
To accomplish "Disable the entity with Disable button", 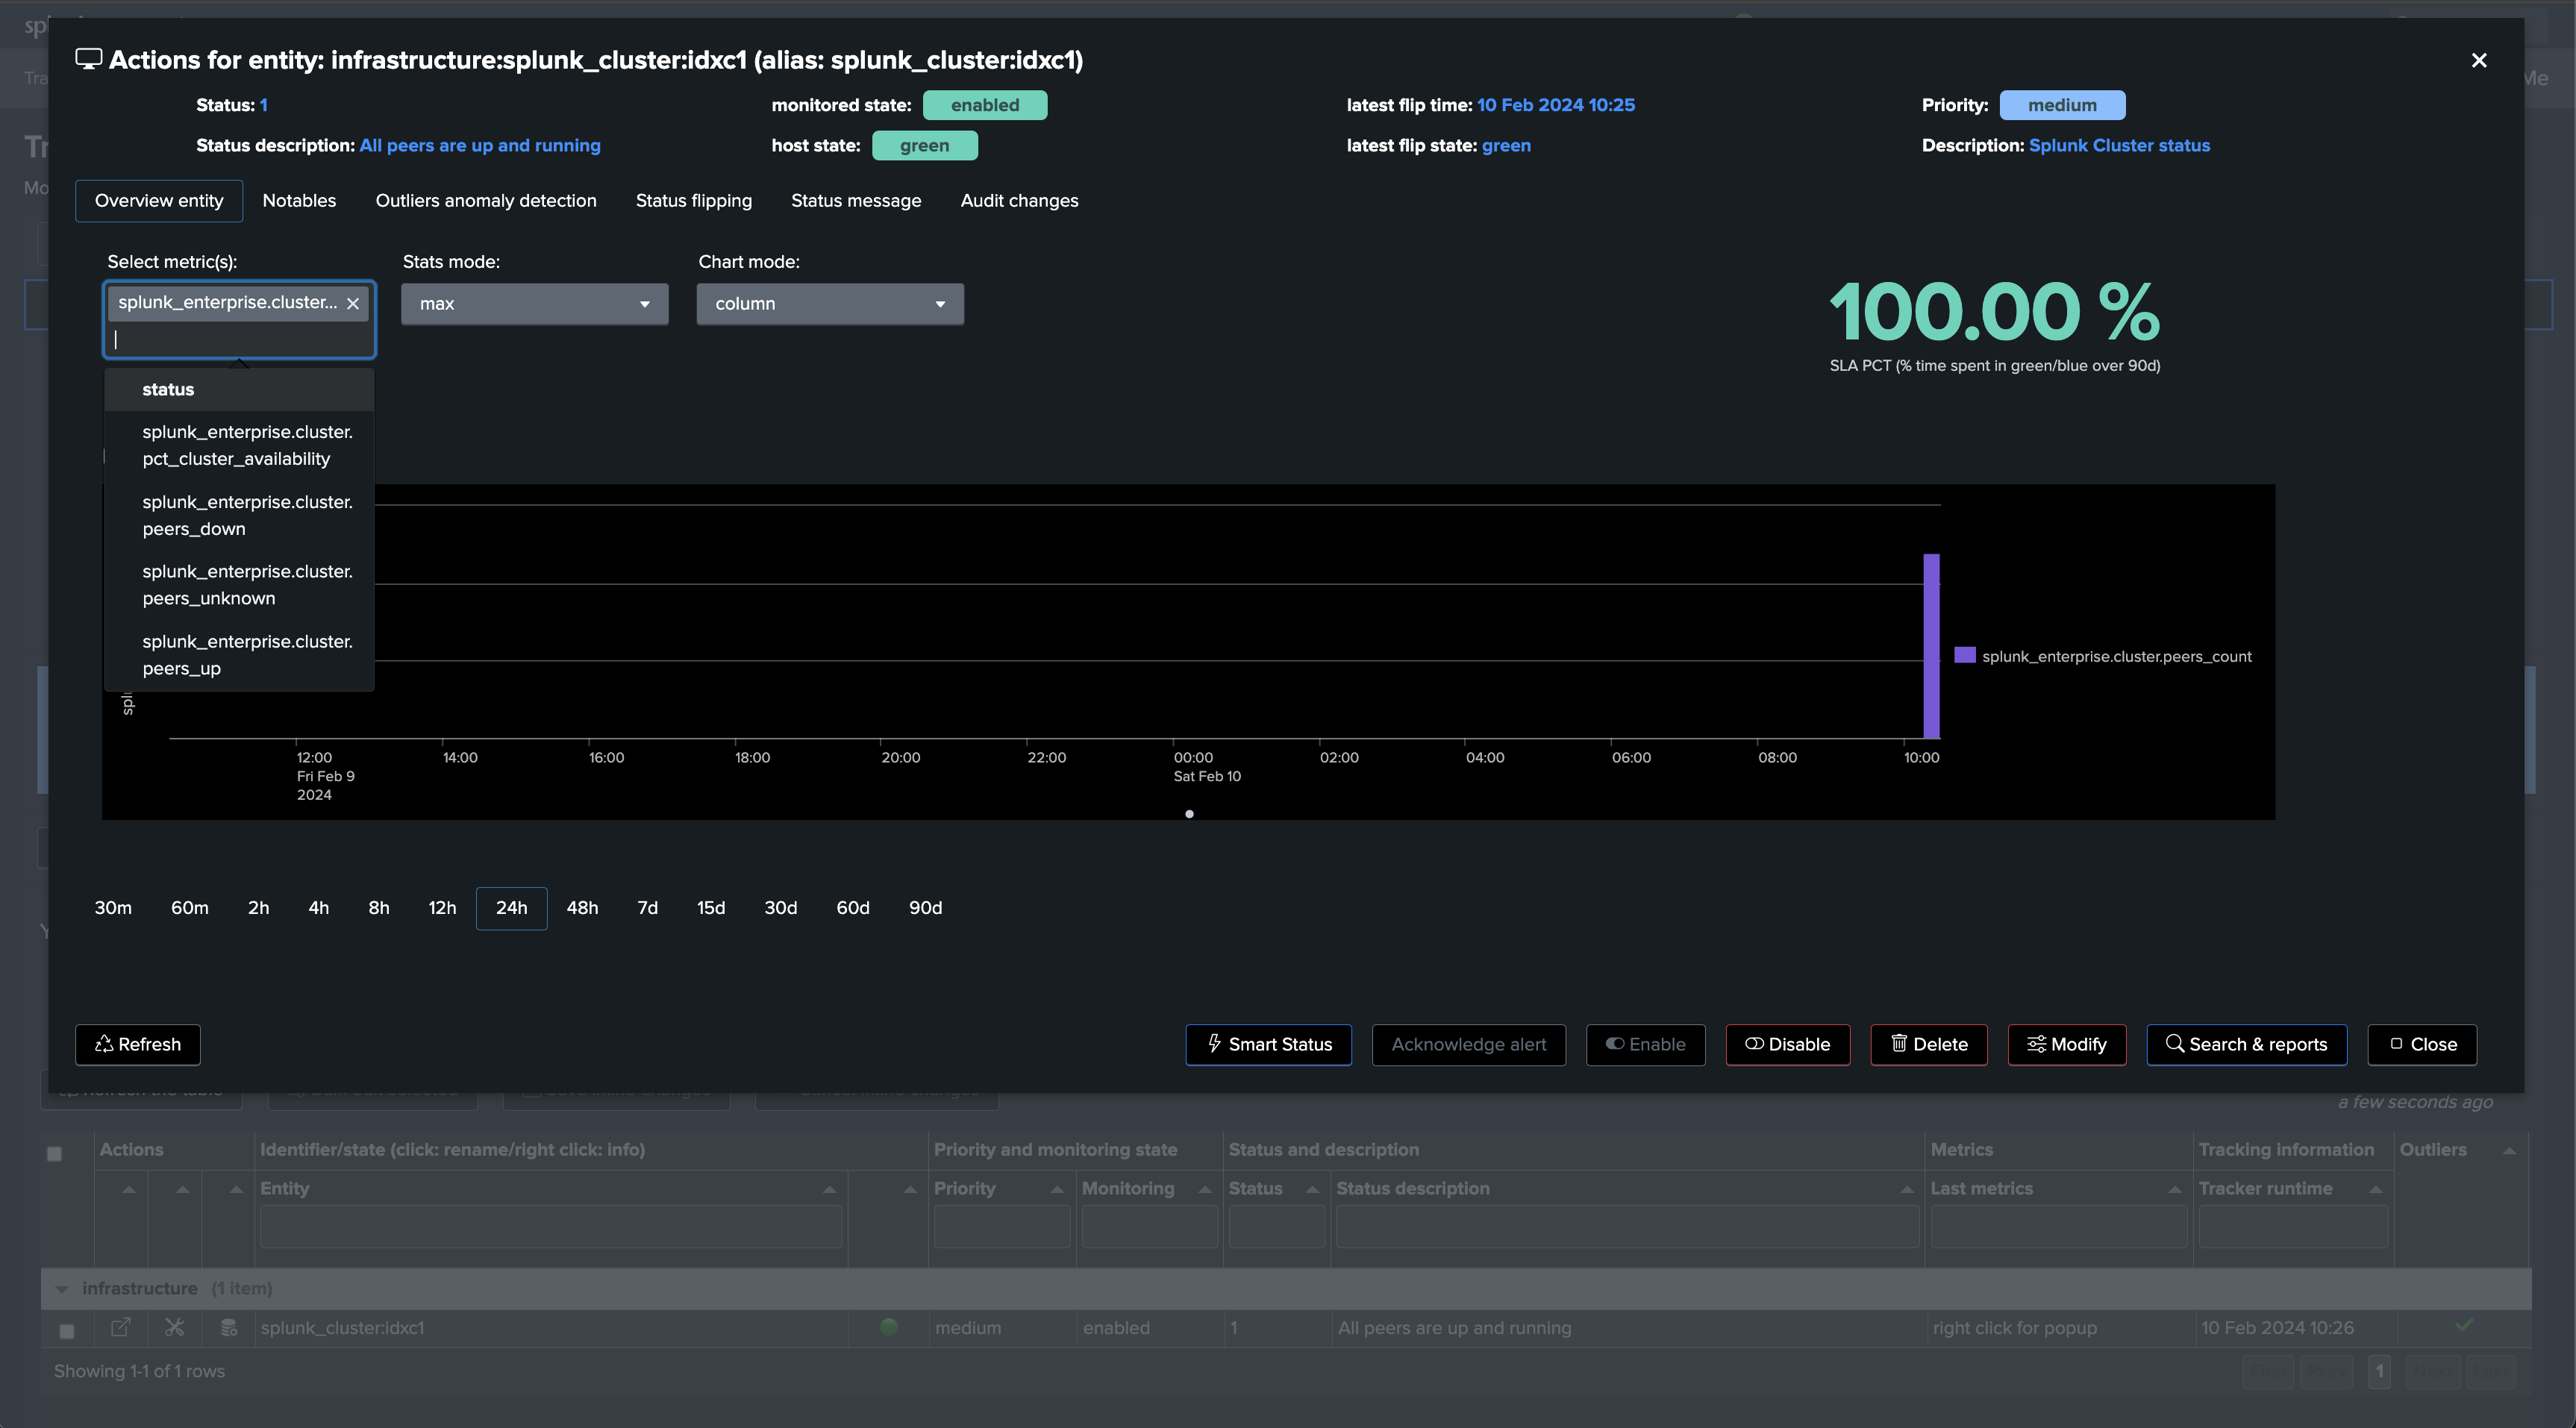I will pyautogui.click(x=1787, y=1045).
